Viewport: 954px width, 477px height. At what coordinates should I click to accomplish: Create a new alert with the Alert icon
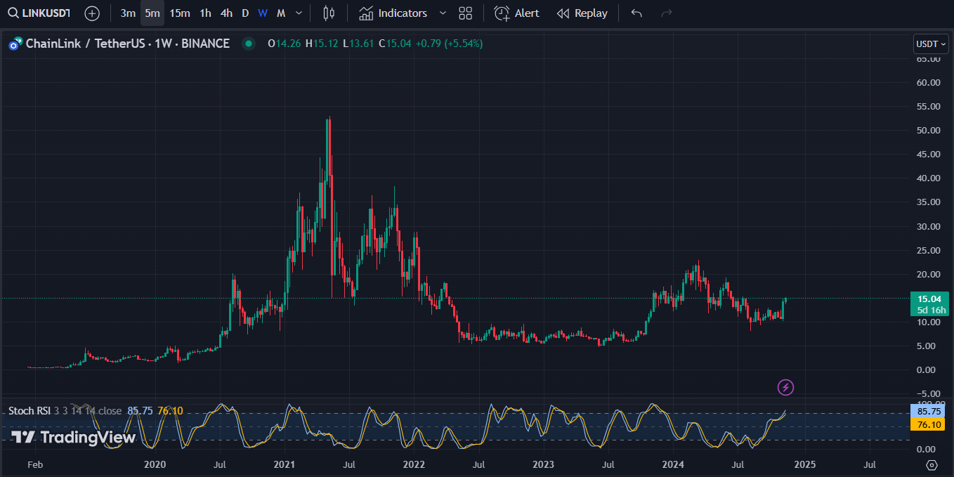pyautogui.click(x=516, y=13)
